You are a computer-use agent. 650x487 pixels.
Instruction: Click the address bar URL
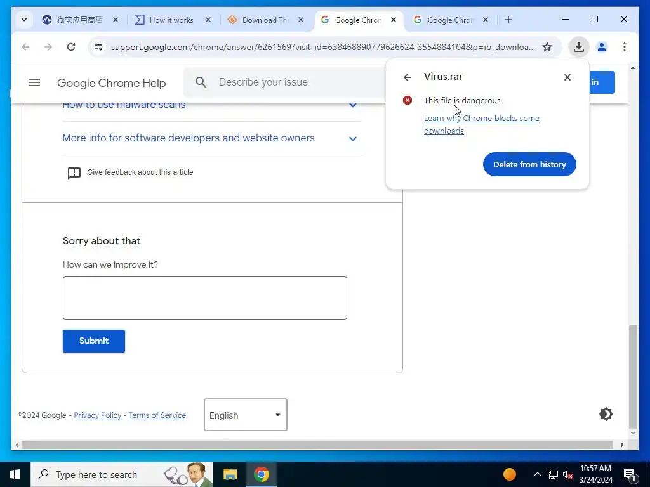322,47
